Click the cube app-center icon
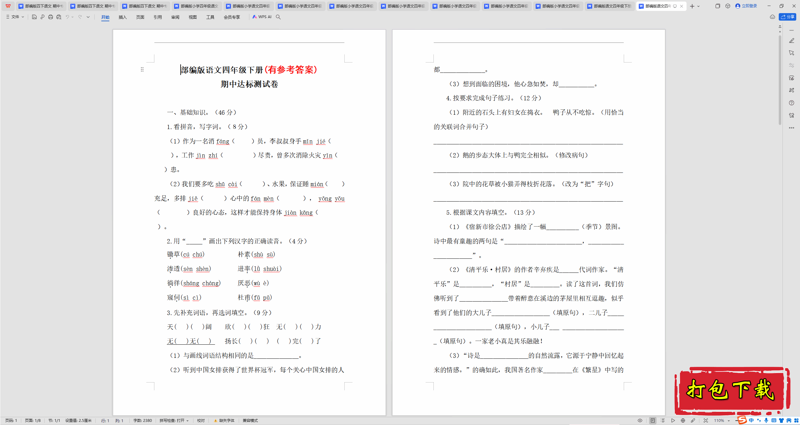Screen dimensions: 800x425 pyautogui.click(x=728, y=6)
